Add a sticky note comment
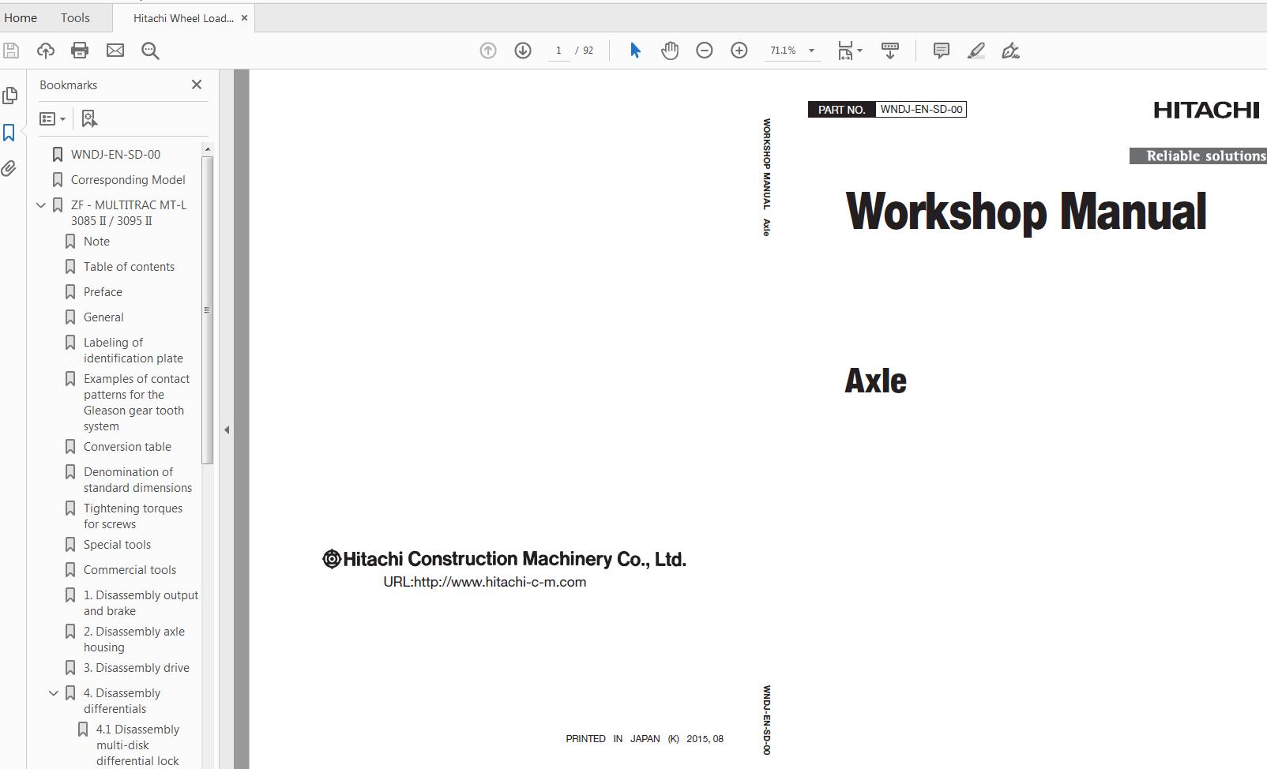Screen dimensions: 1267x769 coord(942,51)
